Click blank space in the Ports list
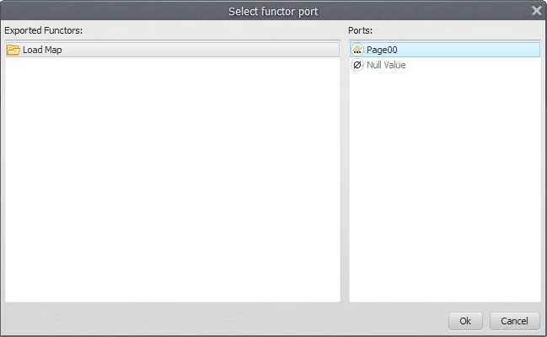Image resolution: width=547 pixels, height=337 pixels. [444, 185]
